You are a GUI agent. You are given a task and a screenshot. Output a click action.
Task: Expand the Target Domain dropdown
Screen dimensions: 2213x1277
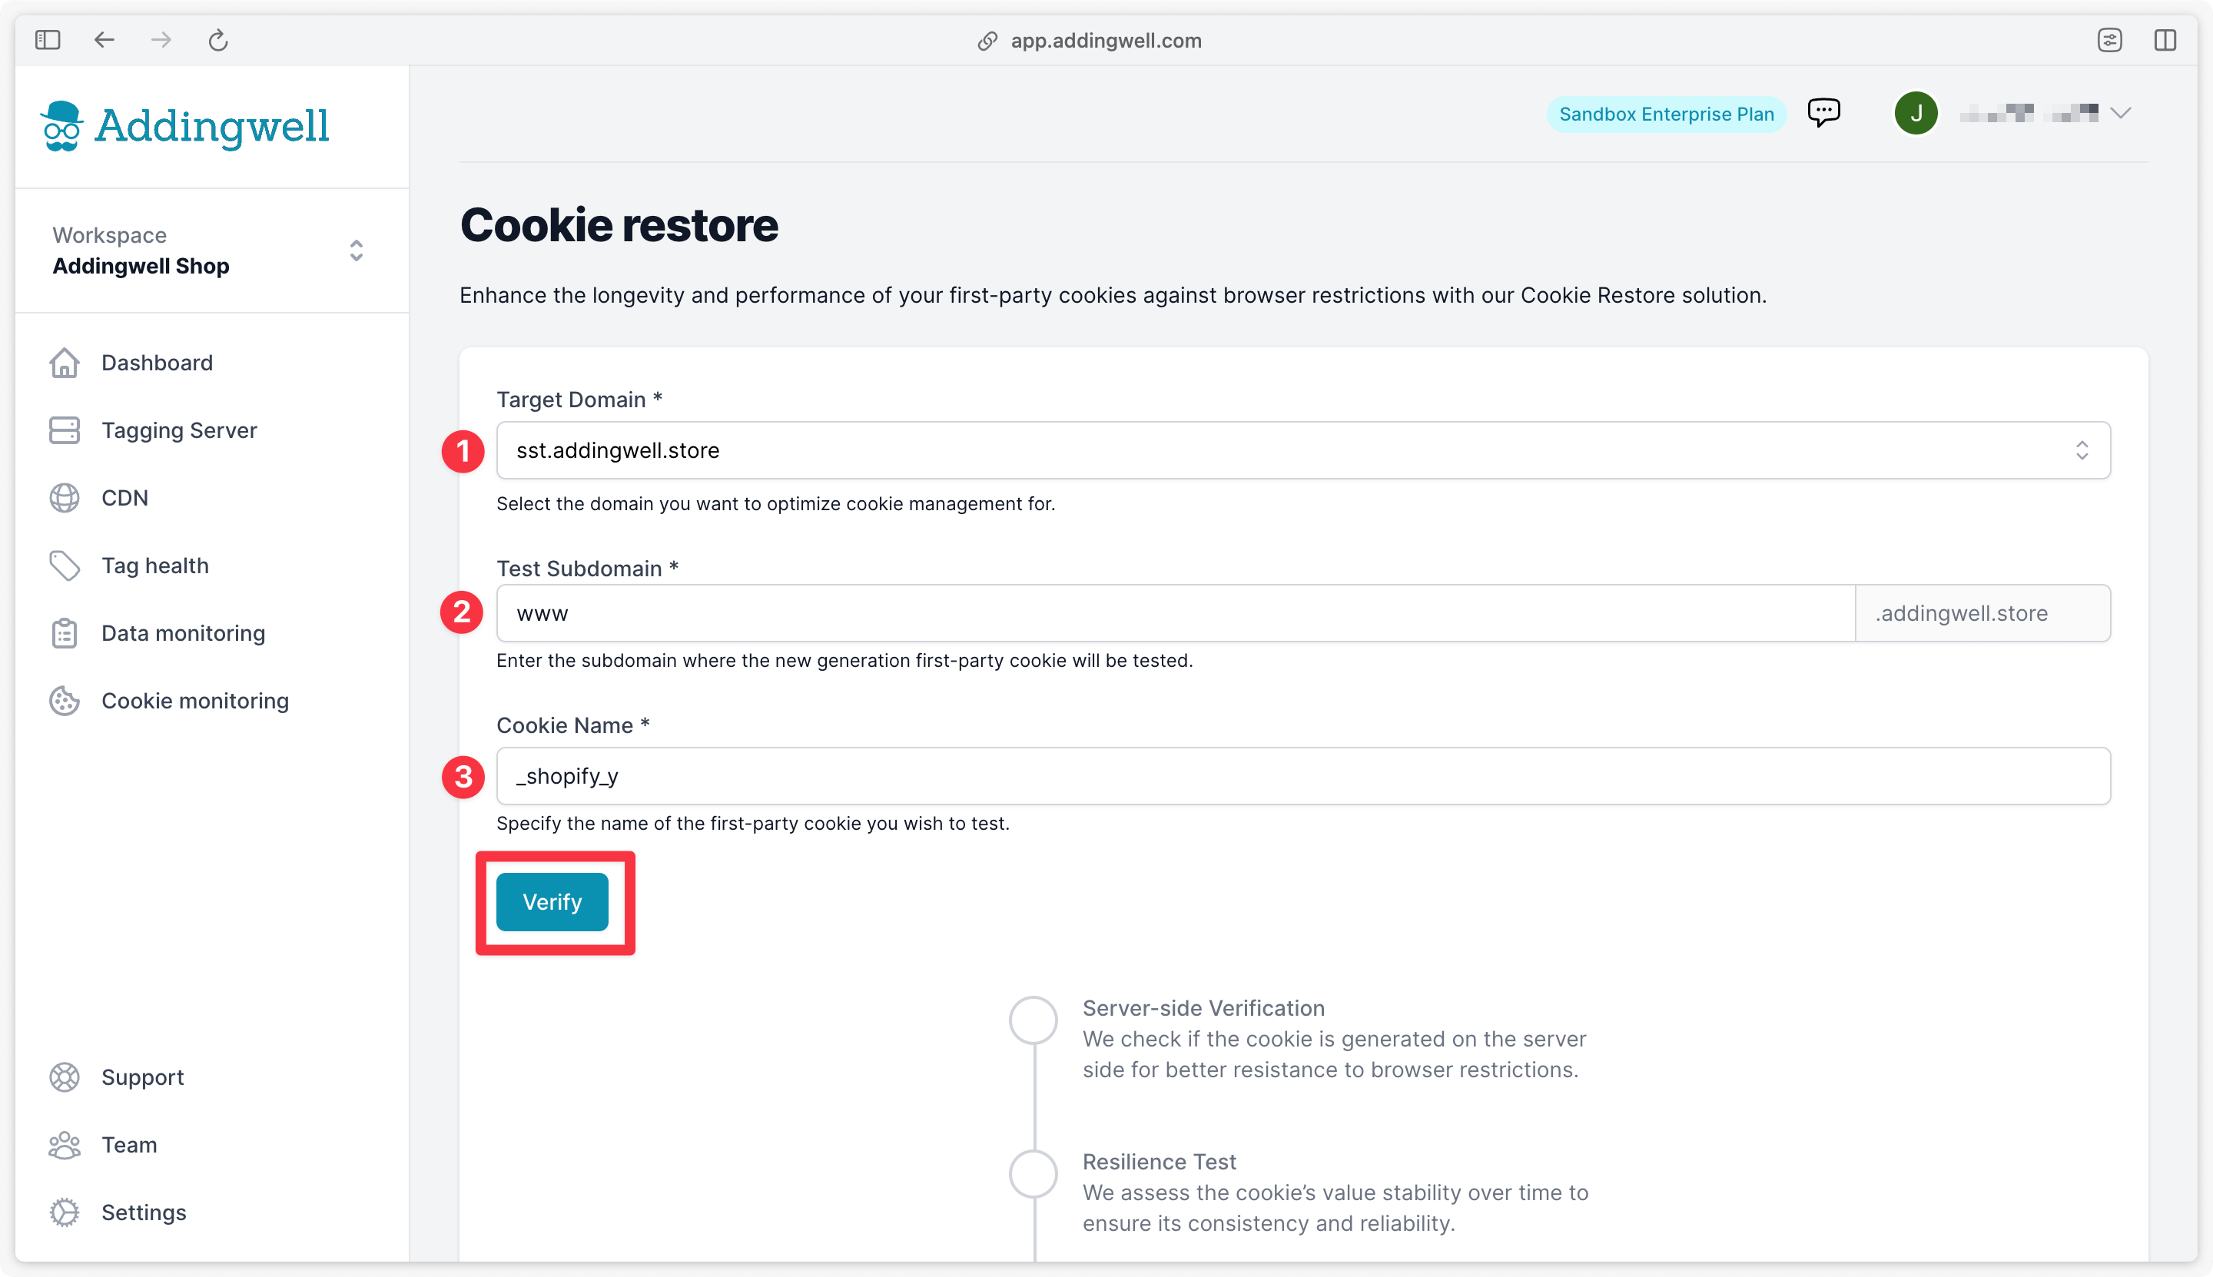point(2082,450)
